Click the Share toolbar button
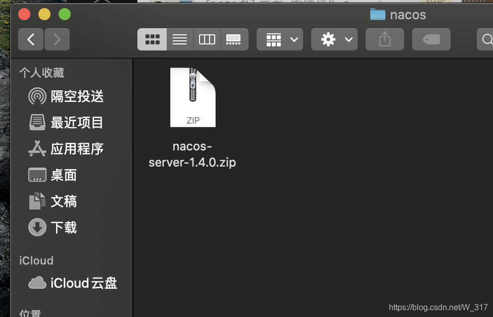The height and width of the screenshot is (317, 493). tap(385, 39)
